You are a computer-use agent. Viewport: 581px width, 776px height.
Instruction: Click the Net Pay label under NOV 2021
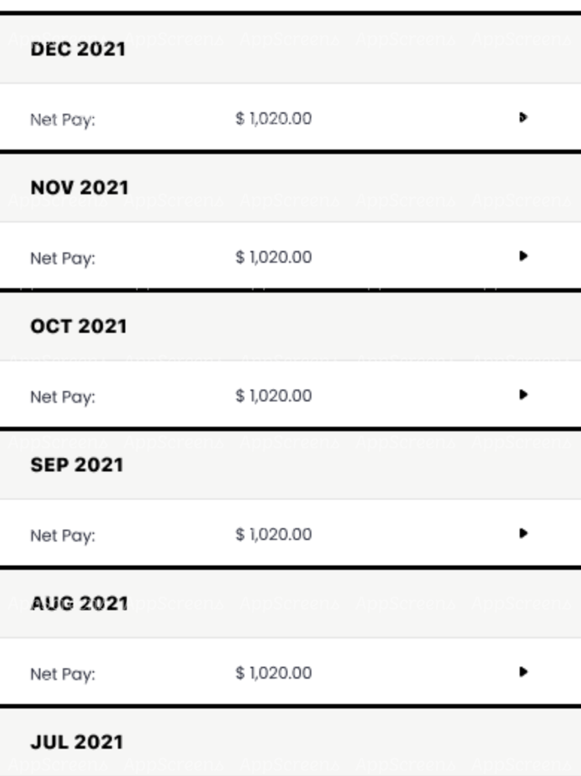click(63, 258)
